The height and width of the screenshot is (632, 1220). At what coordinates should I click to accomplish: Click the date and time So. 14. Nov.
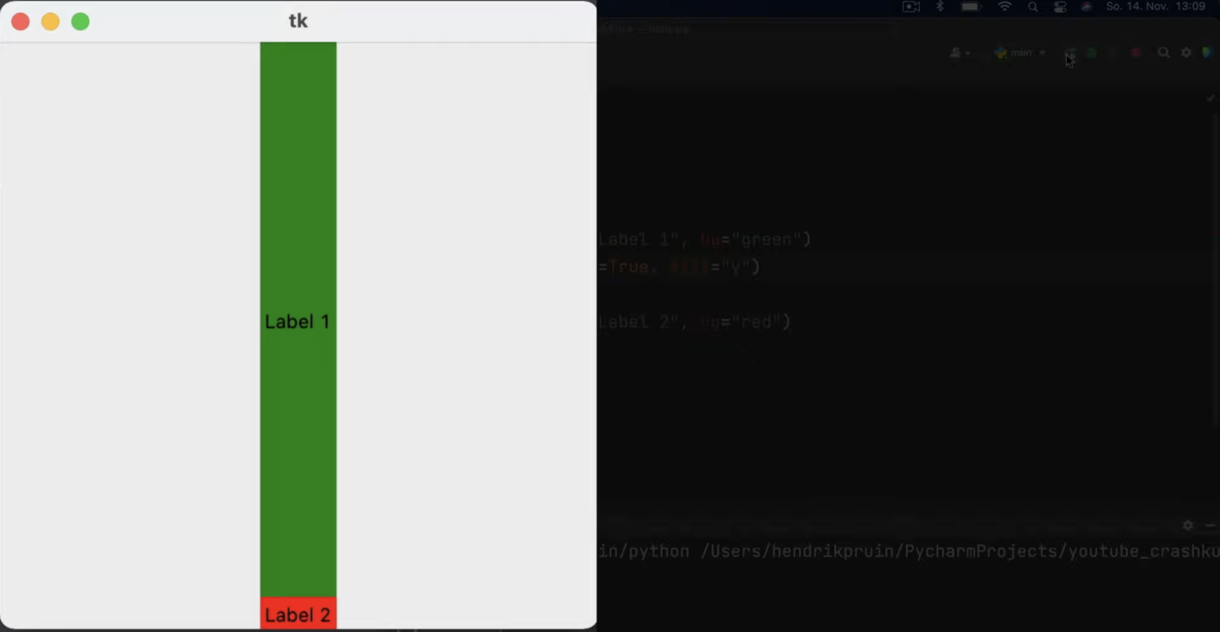(1156, 6)
